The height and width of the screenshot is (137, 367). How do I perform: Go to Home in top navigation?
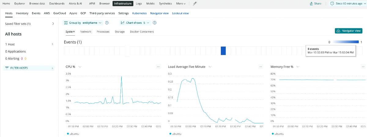pos(6,4)
